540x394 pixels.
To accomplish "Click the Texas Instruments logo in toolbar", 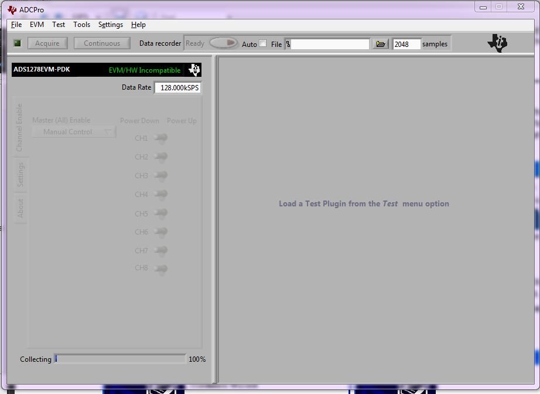I will tap(498, 43).
